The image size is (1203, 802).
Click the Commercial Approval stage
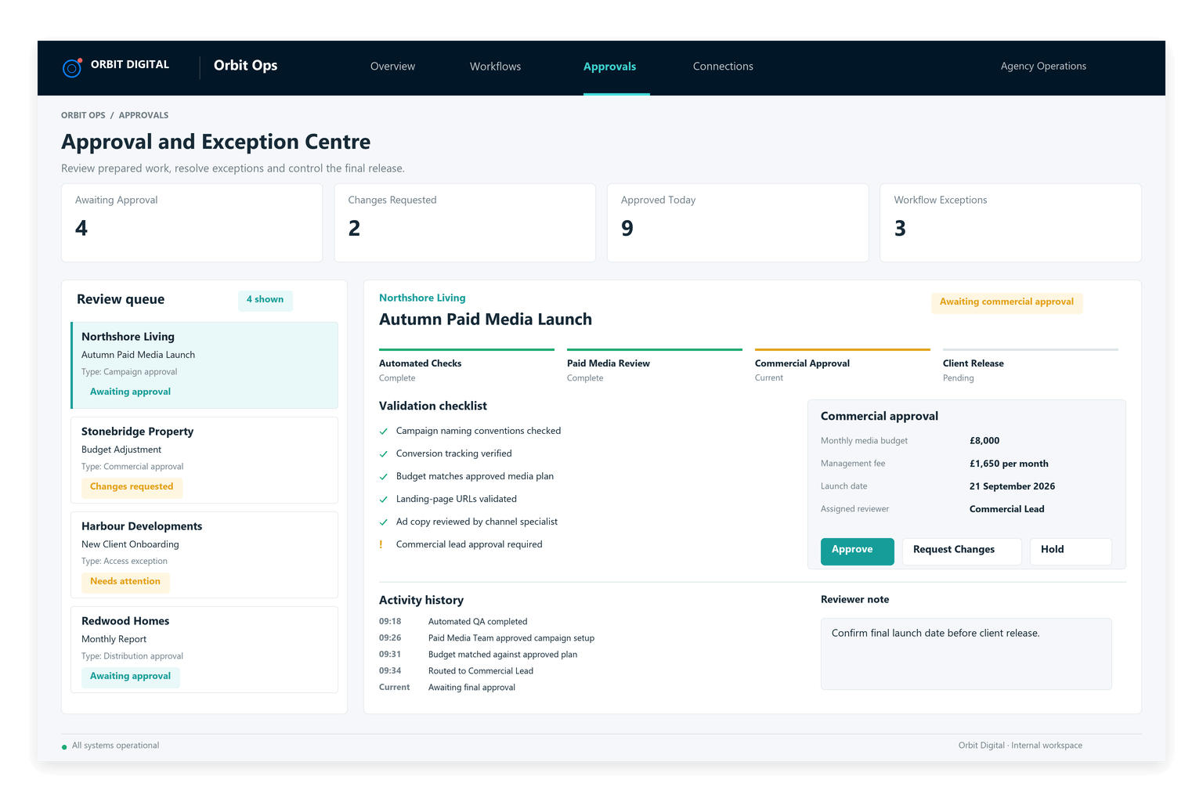point(843,367)
